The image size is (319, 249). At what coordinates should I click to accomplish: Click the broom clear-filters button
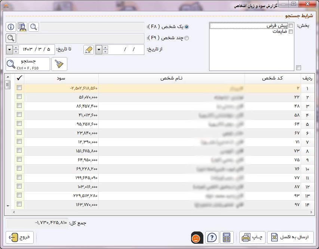pyautogui.click(x=59, y=64)
